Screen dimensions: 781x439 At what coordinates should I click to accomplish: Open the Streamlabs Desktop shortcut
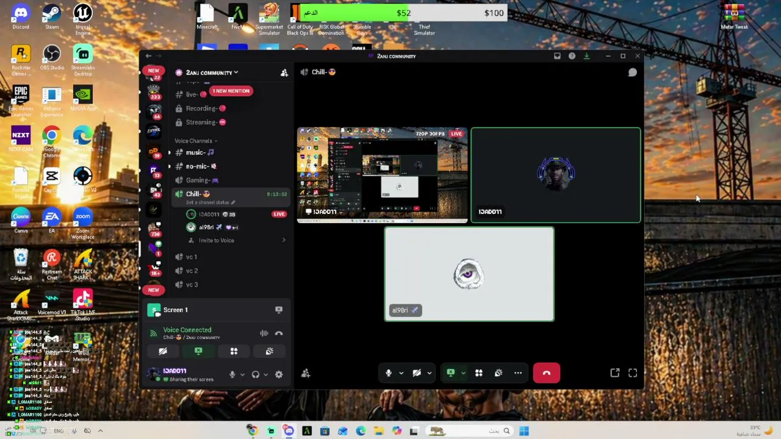83,60
